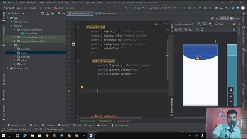Open the Pixel 2 API 30 device dropdown
Image resolution: width=247 pixels, height=139 pixels.
coord(159,8)
